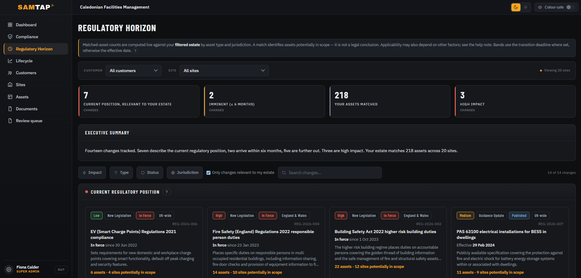Click 6 assets · 4 sites potentially in scope
This screenshot has width=581, height=278.
coord(123,272)
